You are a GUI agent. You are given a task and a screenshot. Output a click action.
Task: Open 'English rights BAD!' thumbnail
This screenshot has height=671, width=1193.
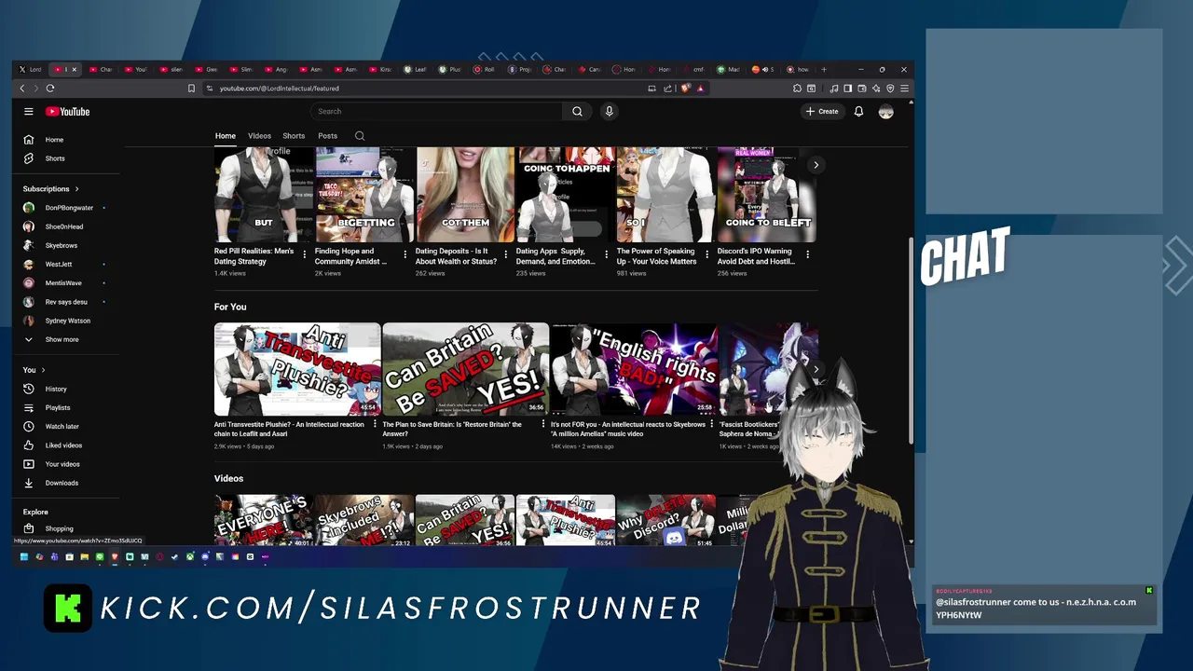click(634, 369)
